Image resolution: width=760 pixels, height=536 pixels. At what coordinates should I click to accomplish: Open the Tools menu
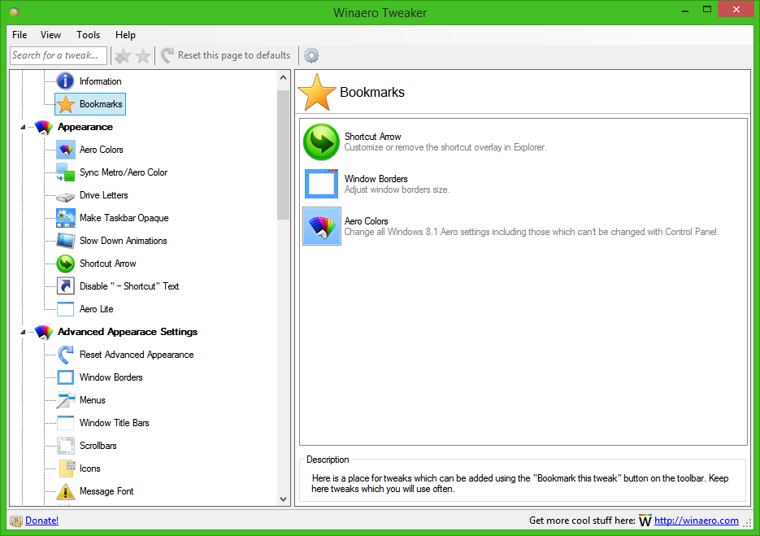[x=88, y=35]
